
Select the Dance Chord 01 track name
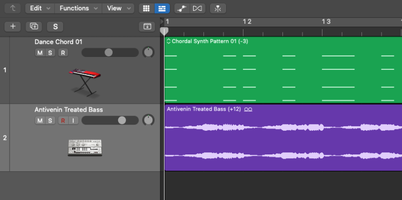(x=58, y=42)
